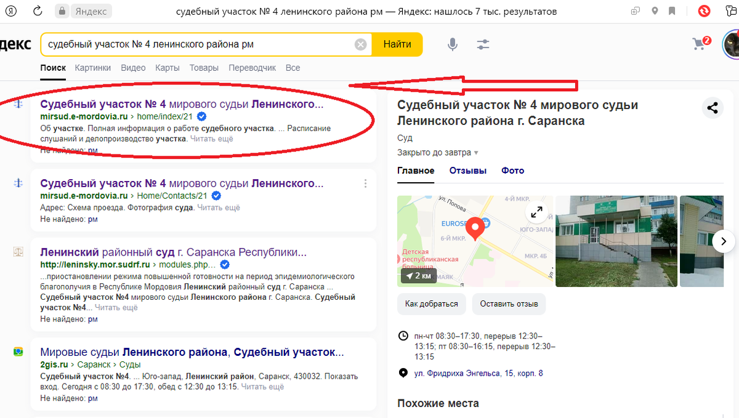The width and height of the screenshot is (739, 418).
Task: Click inside the search query input field
Action: coord(185,44)
